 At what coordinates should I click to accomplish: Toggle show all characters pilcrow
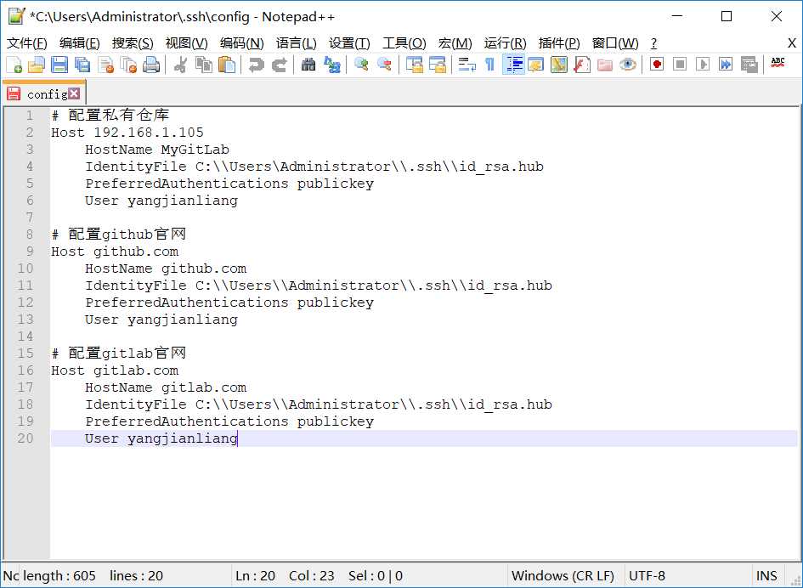click(489, 65)
